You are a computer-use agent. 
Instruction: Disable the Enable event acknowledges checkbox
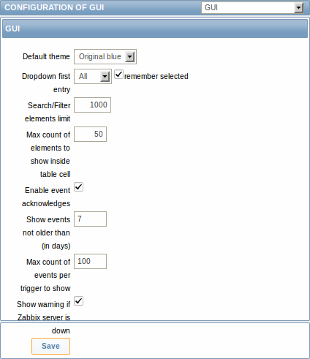78,187
